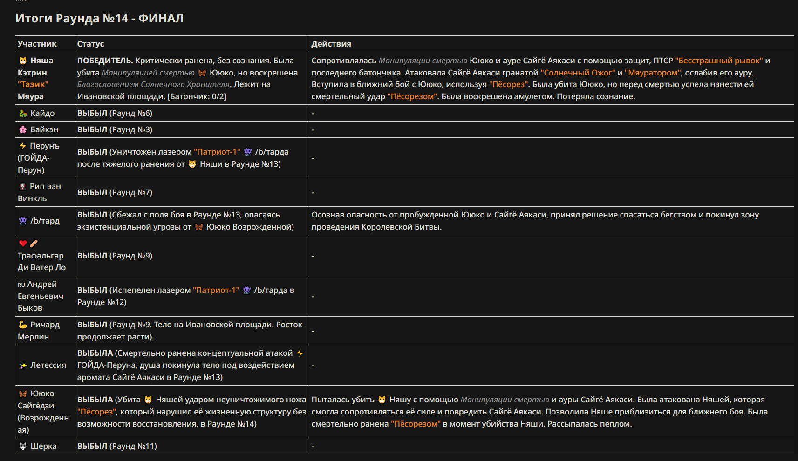Click the name Байкэн
The height and width of the screenshot is (461, 798).
pos(44,129)
